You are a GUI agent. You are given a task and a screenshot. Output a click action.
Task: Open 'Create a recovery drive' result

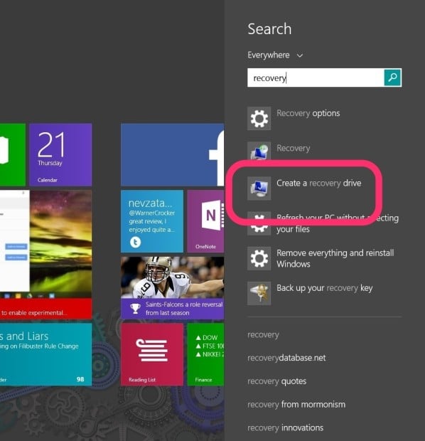(318, 183)
